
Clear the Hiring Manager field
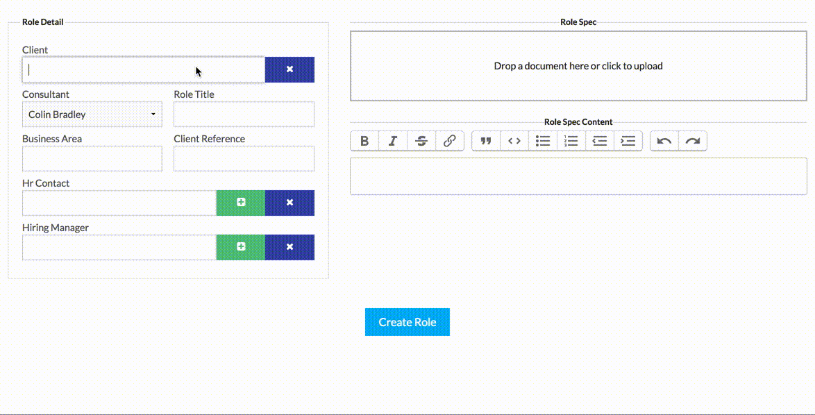tap(289, 247)
